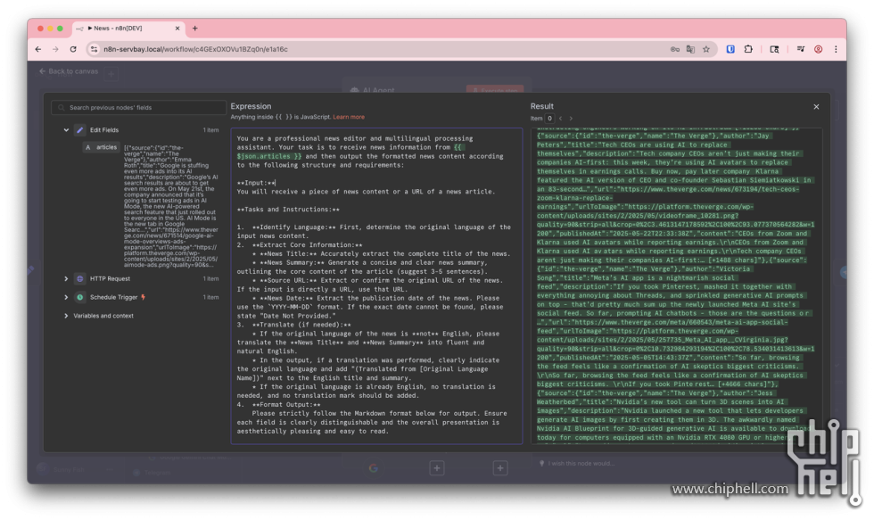874x520 pixels.
Task: Go back with the browser back arrow
Action: click(x=37, y=49)
